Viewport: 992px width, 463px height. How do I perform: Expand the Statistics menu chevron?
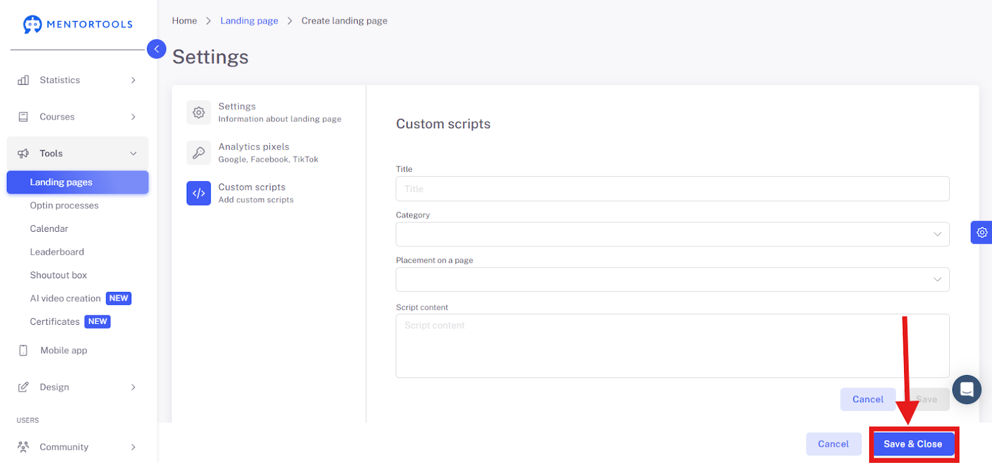pyautogui.click(x=133, y=80)
